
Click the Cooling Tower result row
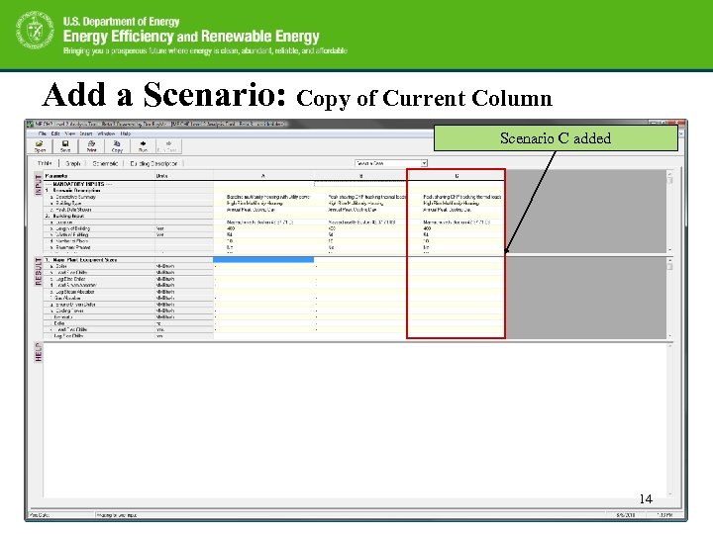click(x=99, y=311)
